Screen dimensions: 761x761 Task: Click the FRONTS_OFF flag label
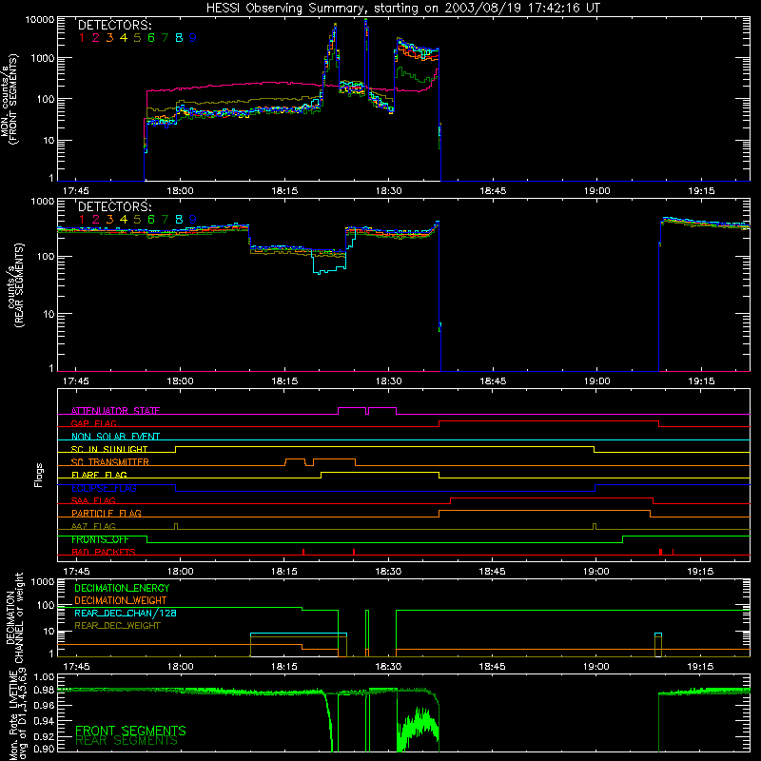pyautogui.click(x=100, y=539)
